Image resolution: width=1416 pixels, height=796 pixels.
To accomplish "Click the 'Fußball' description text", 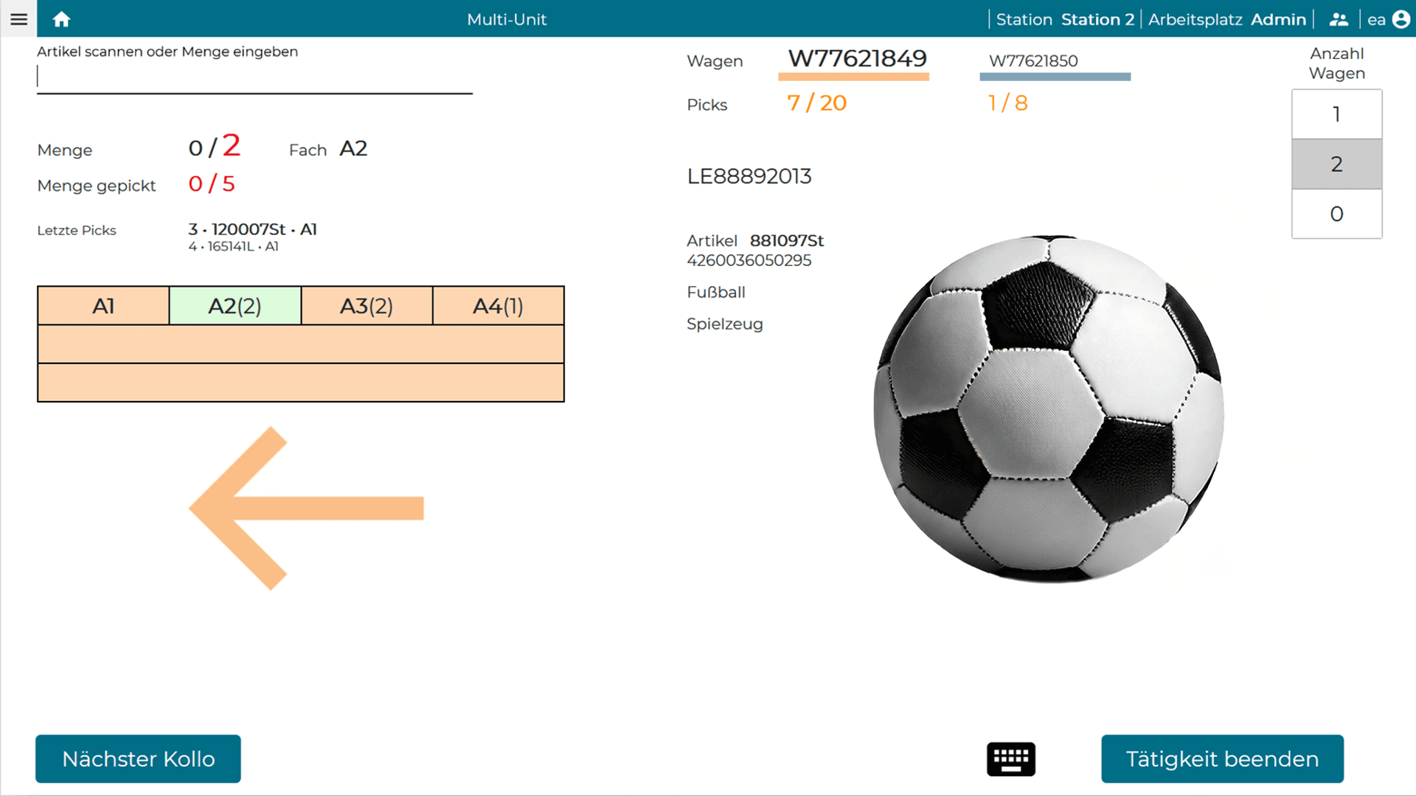I will pos(716,293).
